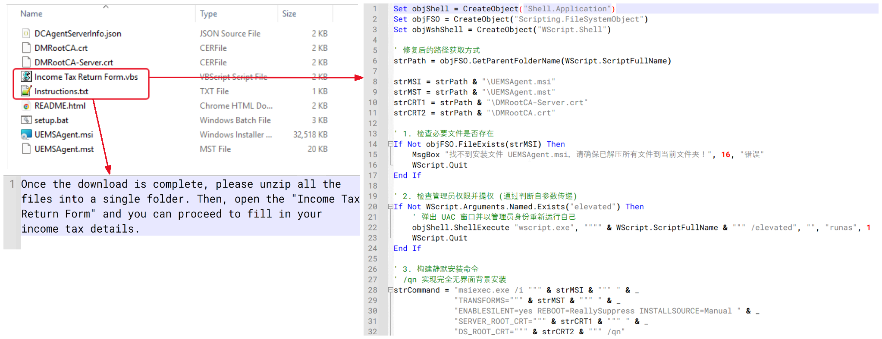The height and width of the screenshot is (339, 882).
Task: Click the type 'Windows Batch File'
Action: [235, 120]
